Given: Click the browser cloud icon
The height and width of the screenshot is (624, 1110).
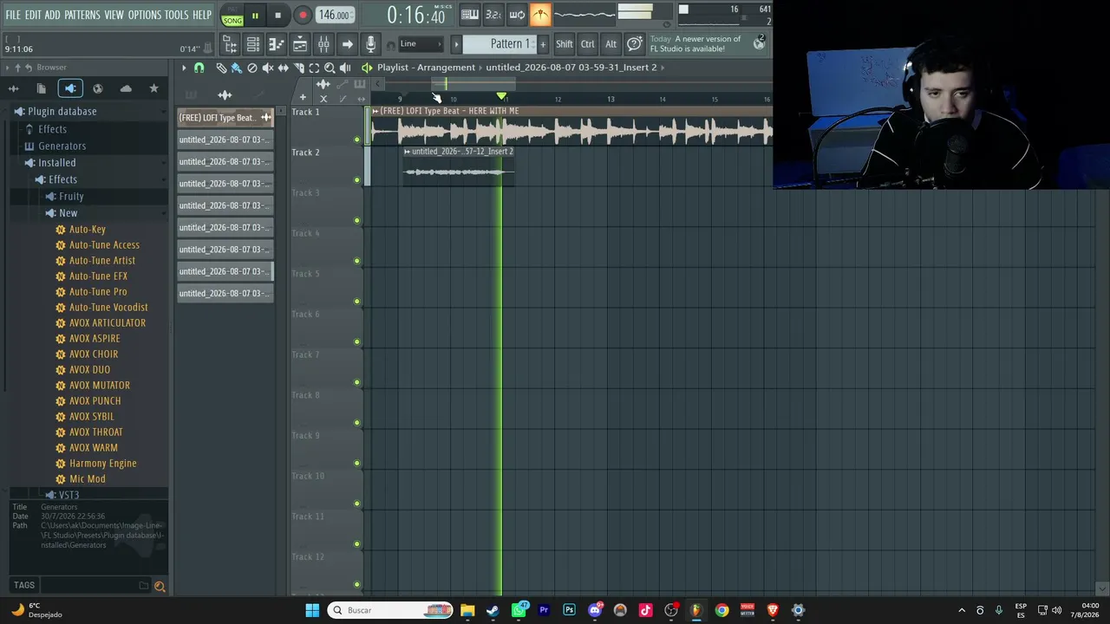Looking at the screenshot, I should pos(126,88).
